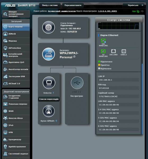Image resolution: width=148 pixels, height=159 pixels.
Task: Click the USB 3.2 device icon
Action: (77, 83)
